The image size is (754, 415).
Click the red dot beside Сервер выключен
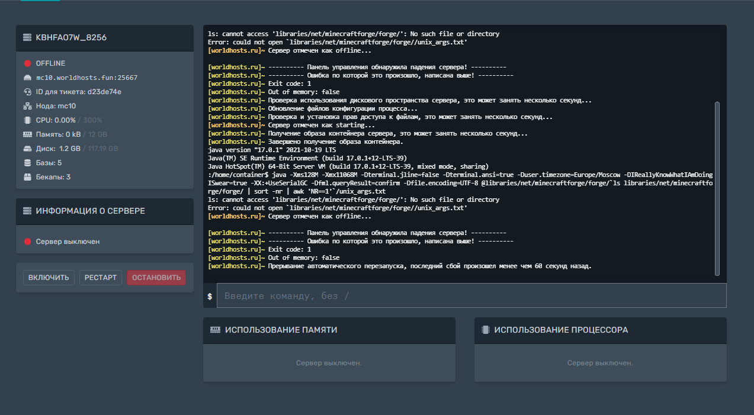click(x=27, y=242)
